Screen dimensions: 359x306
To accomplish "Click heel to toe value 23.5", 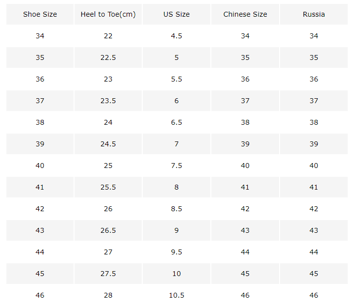I will tap(108, 101).
